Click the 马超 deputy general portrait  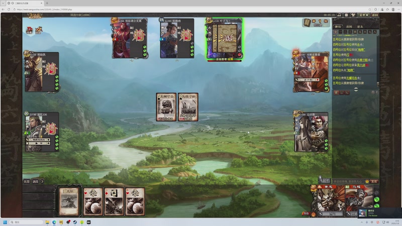(x=359, y=198)
